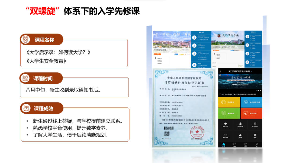Image resolution: width=290 pixels, height=163 pixels.
Task: Tap the 笔记 notes icon in bottom bar
Action: [246, 145]
